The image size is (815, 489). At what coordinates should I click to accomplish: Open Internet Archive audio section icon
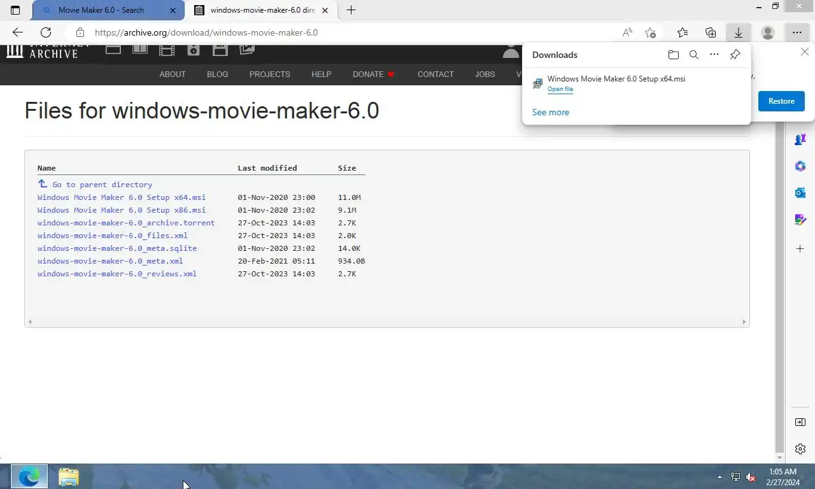point(194,49)
